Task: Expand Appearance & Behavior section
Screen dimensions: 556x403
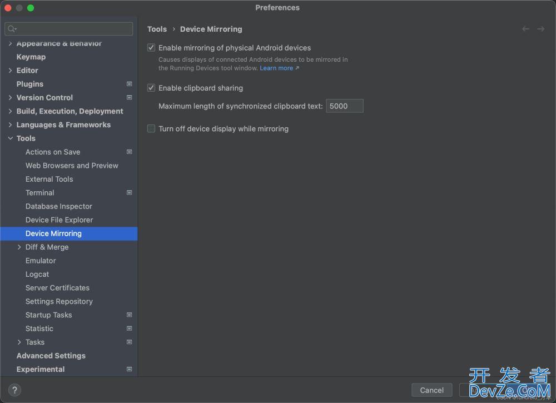Action: point(10,43)
